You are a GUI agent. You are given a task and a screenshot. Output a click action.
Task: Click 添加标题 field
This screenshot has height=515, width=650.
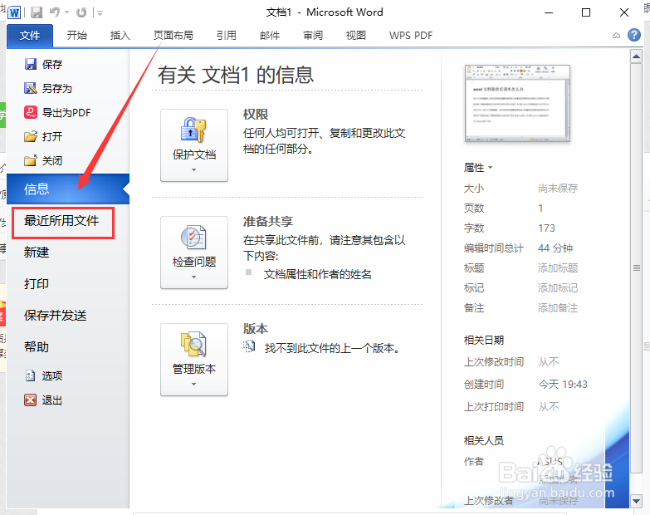pyautogui.click(x=558, y=267)
